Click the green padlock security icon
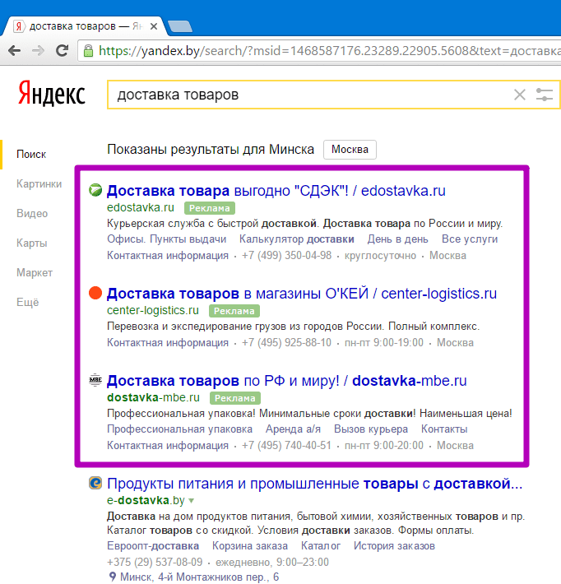Viewport: 561px width, 584px height. (x=88, y=51)
